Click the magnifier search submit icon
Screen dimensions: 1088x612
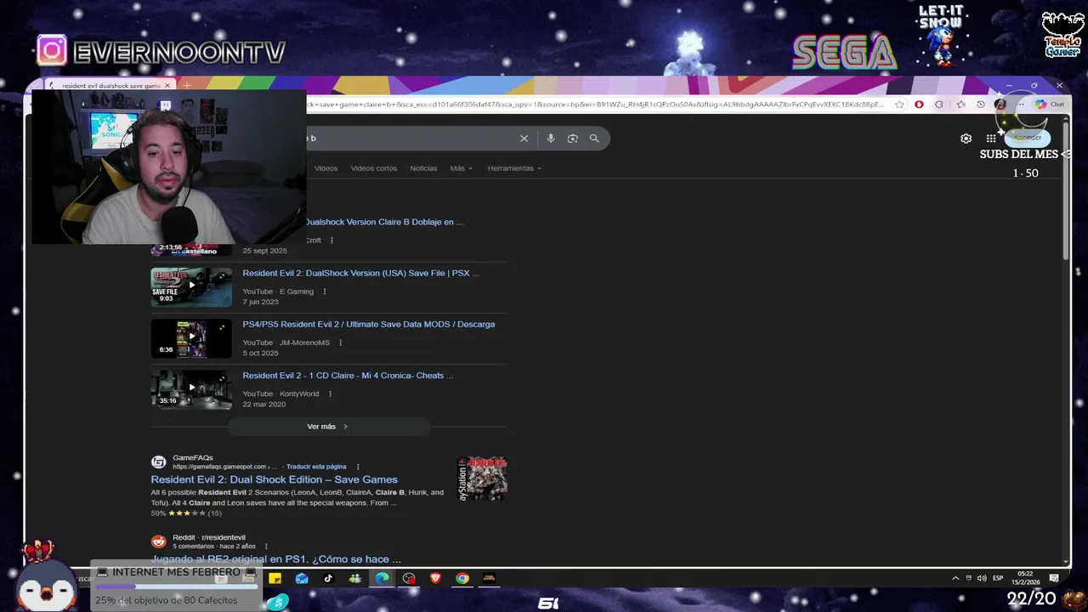(x=594, y=139)
